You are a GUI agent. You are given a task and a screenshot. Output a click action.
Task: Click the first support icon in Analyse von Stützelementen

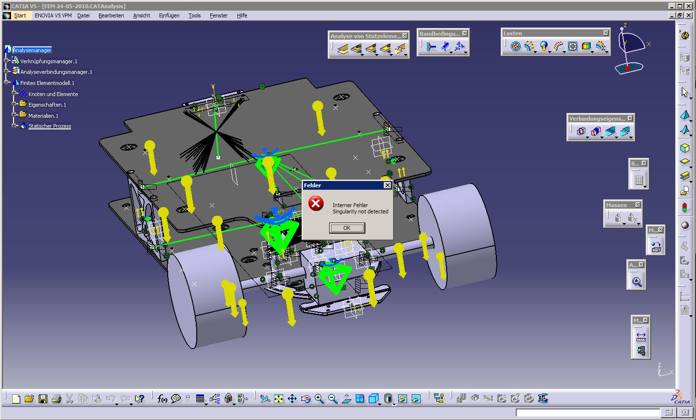coord(342,49)
